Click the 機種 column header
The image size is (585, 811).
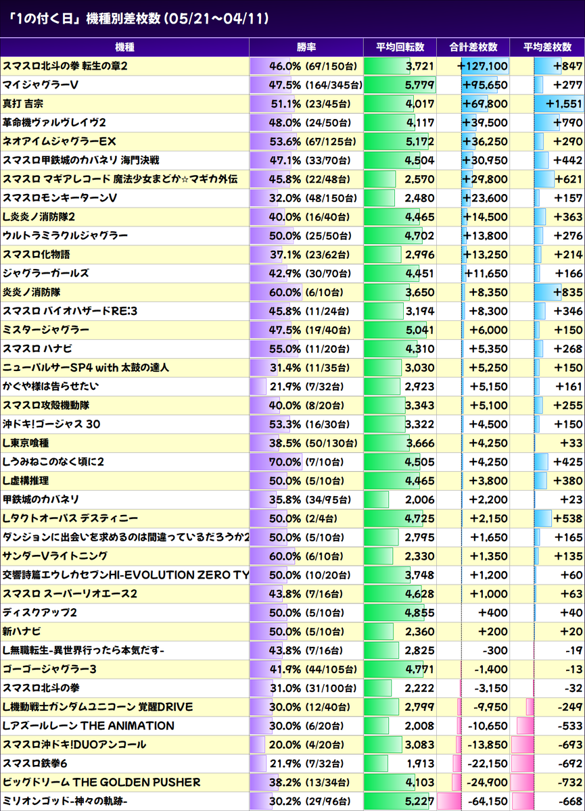click(x=124, y=47)
